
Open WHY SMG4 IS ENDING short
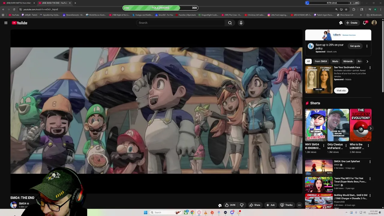316,125
